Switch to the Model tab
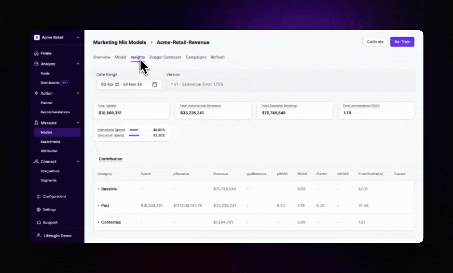This screenshot has height=273, width=453. [x=121, y=57]
